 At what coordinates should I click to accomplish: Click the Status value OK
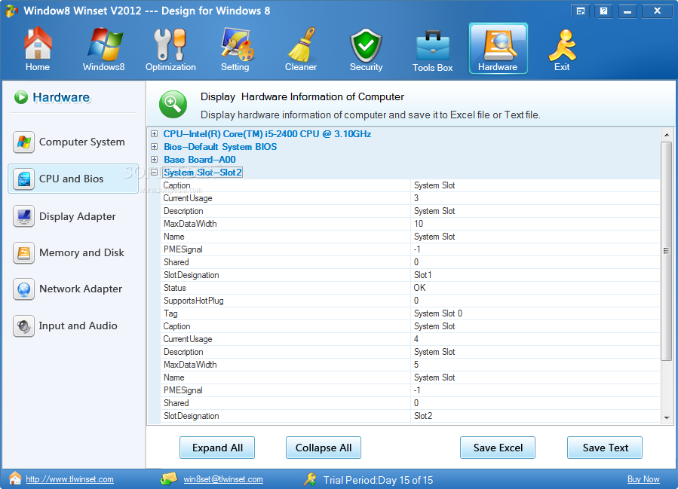[x=420, y=288]
